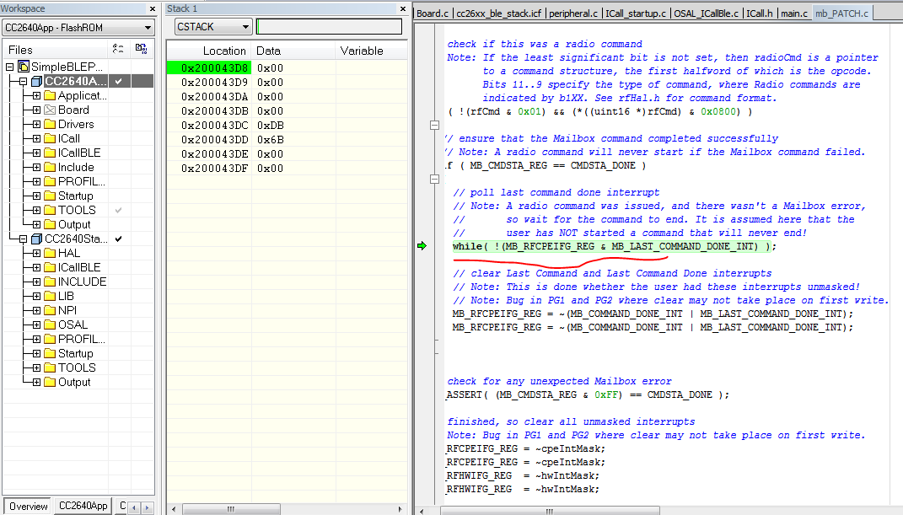Image resolution: width=903 pixels, height=515 pixels.
Task: Click the source control column icon in Files header
Action: click(x=141, y=50)
